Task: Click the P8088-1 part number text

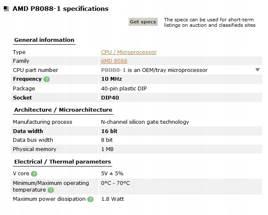Action: click(113, 70)
